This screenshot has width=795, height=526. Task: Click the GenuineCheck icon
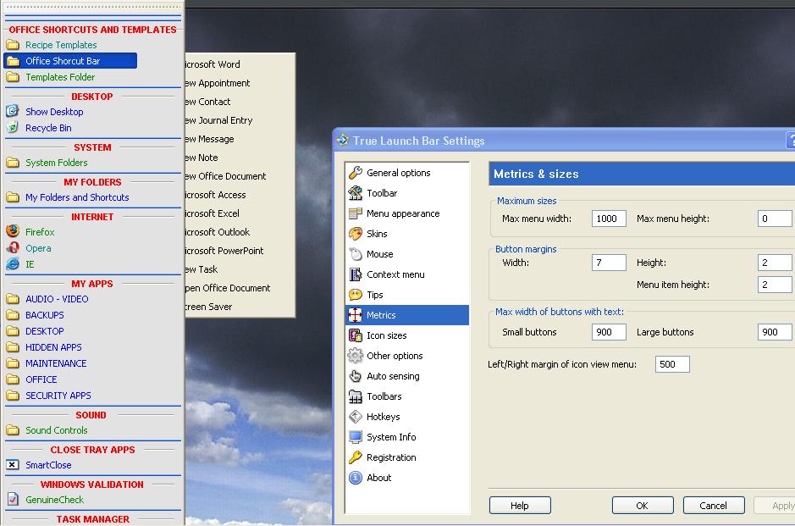pos(13,500)
